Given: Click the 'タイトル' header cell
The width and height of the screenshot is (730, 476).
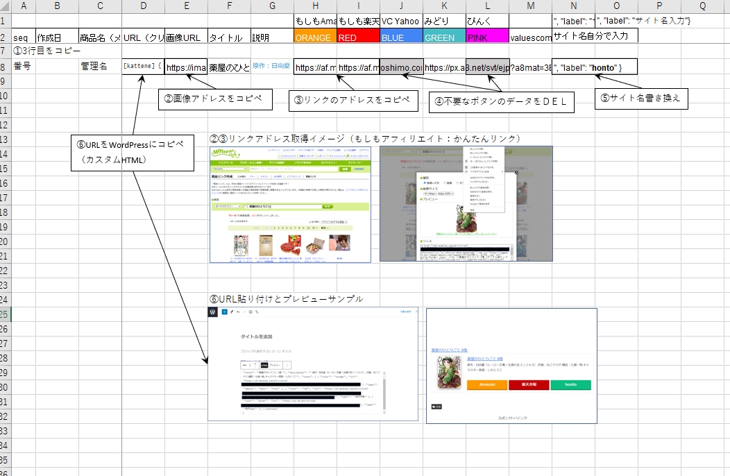Looking at the screenshot, I should pos(229,37).
